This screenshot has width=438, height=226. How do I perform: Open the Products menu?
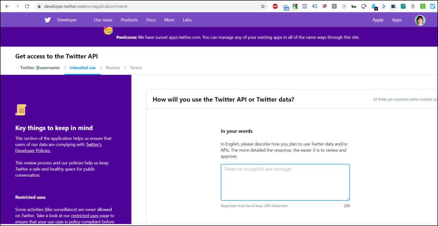click(x=129, y=20)
